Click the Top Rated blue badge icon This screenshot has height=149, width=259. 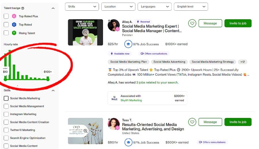[14, 25]
